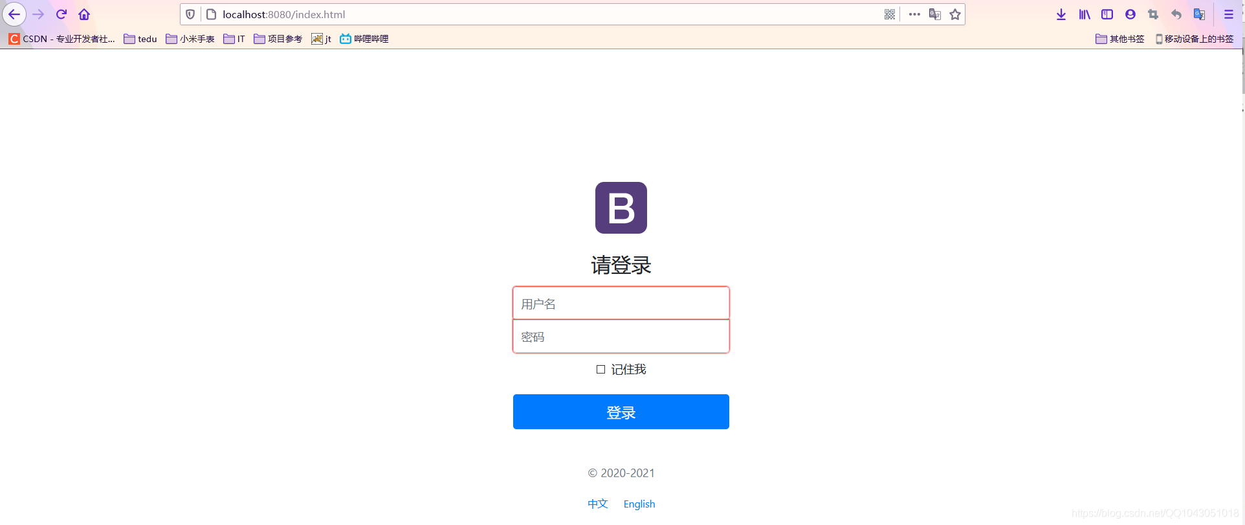The image size is (1245, 525).
Task: Click the Bootstrap B logo
Action: (621, 208)
